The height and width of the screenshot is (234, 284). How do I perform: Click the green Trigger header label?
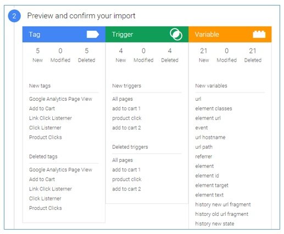coord(122,34)
